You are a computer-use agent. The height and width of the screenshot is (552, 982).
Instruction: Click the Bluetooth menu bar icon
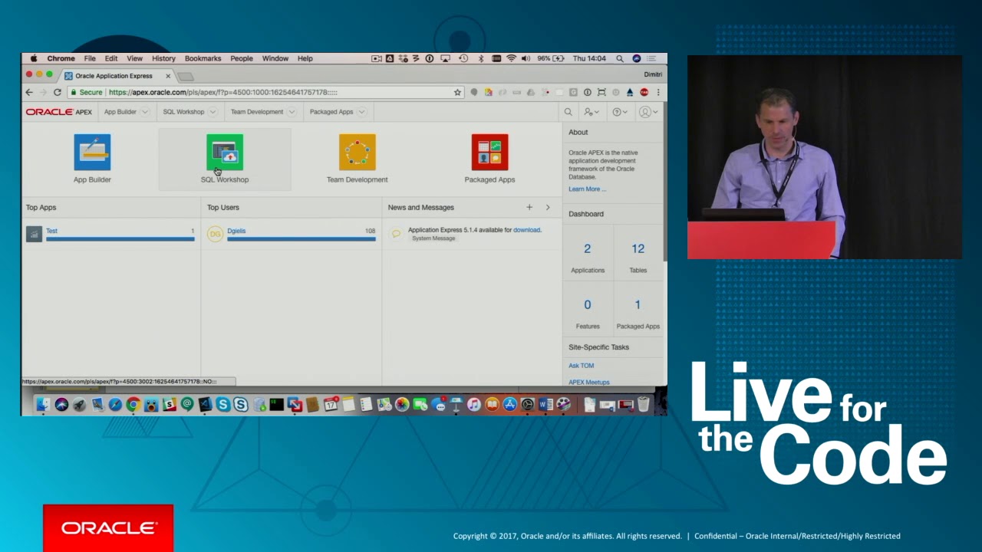[481, 58]
